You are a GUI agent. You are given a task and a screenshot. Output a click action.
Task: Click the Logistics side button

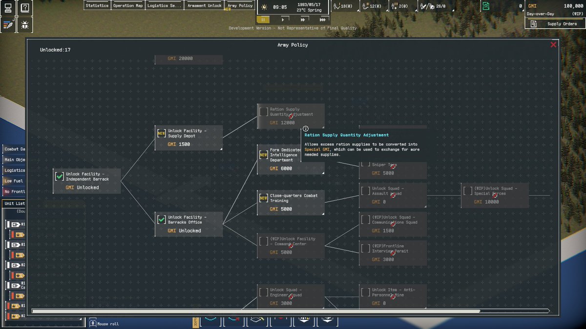14,171
